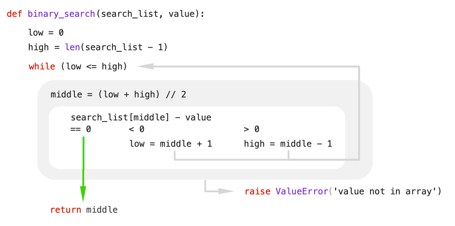Viewport: 455px width, 226px height.
Task: Click the def keyword
Action: (x=15, y=14)
